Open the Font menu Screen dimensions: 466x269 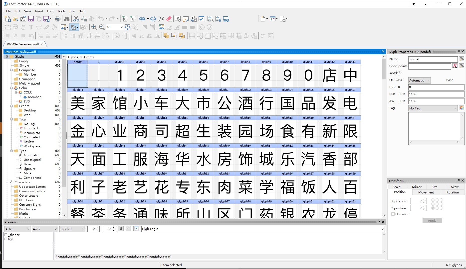click(50, 11)
